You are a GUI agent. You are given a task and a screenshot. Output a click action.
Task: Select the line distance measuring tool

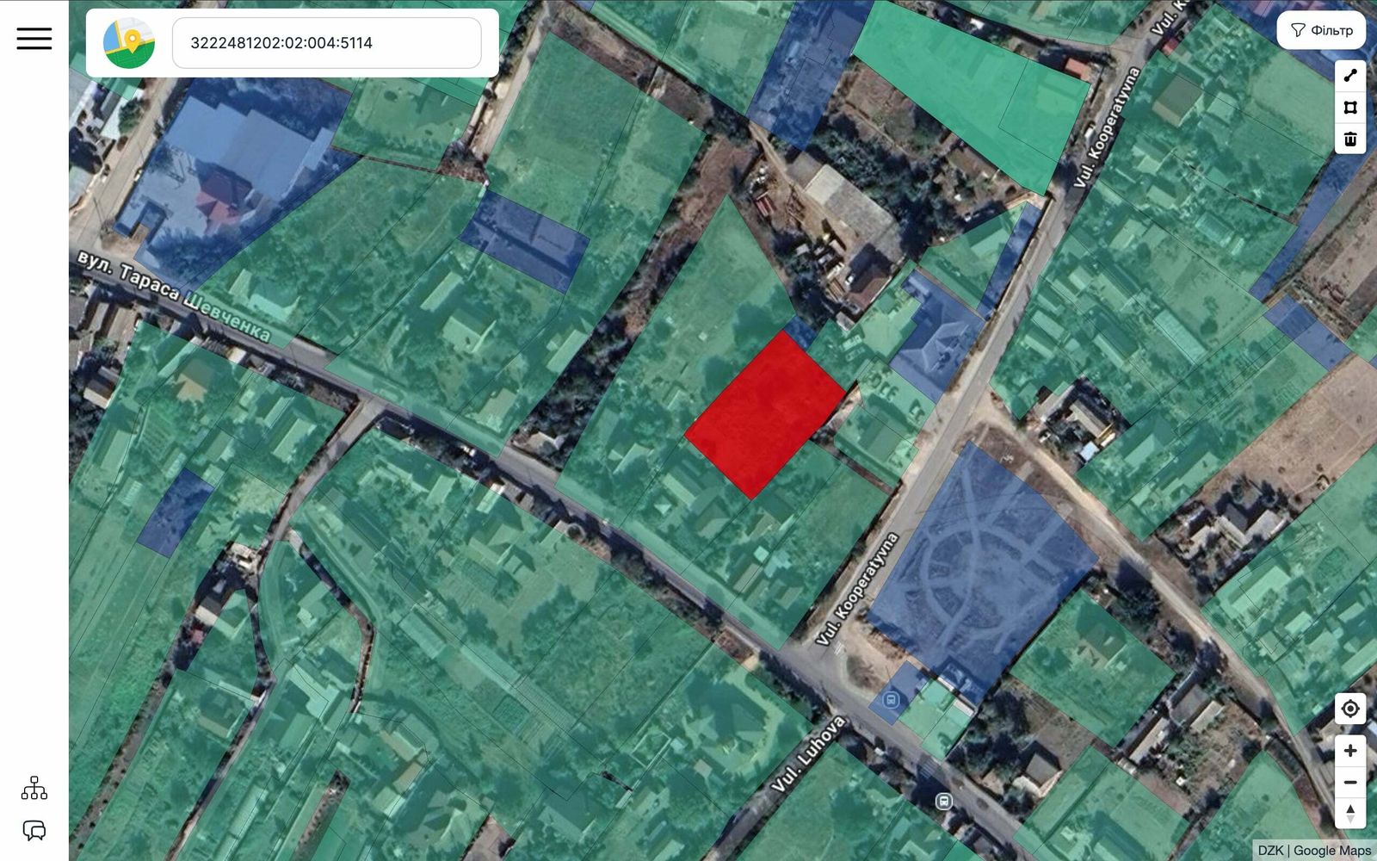point(1350,76)
